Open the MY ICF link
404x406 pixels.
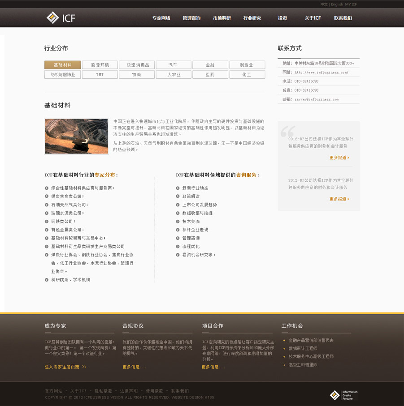click(351, 4)
